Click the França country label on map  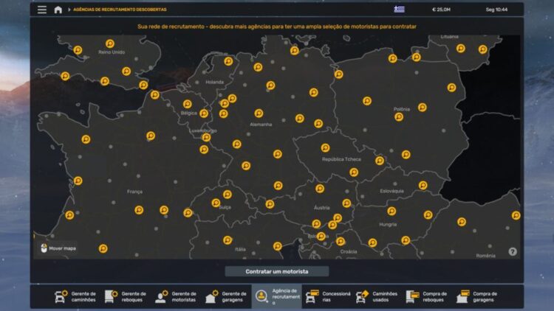tap(134, 192)
